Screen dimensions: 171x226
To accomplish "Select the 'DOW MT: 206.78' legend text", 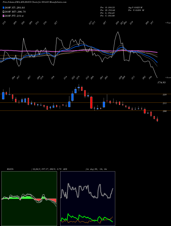I will (15, 12).
